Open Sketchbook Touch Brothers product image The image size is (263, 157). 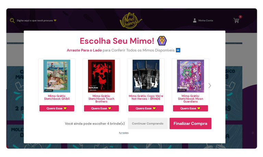point(101,76)
